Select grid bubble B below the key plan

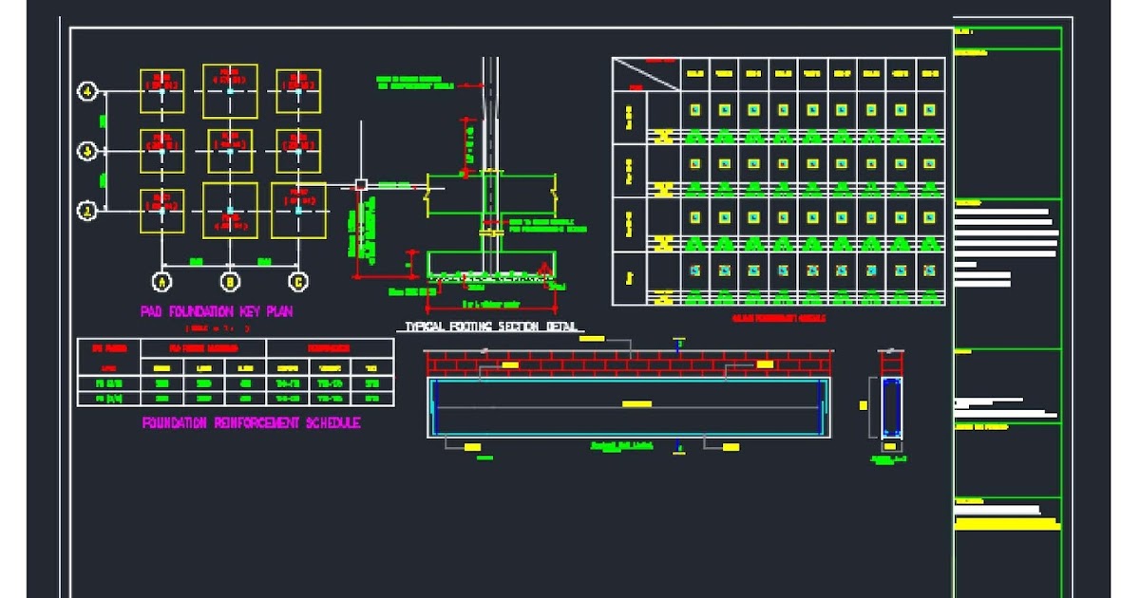click(229, 281)
